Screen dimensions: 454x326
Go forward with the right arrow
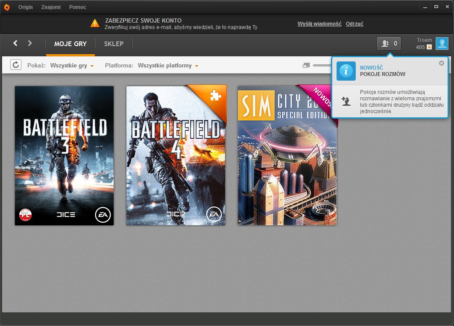coord(30,43)
